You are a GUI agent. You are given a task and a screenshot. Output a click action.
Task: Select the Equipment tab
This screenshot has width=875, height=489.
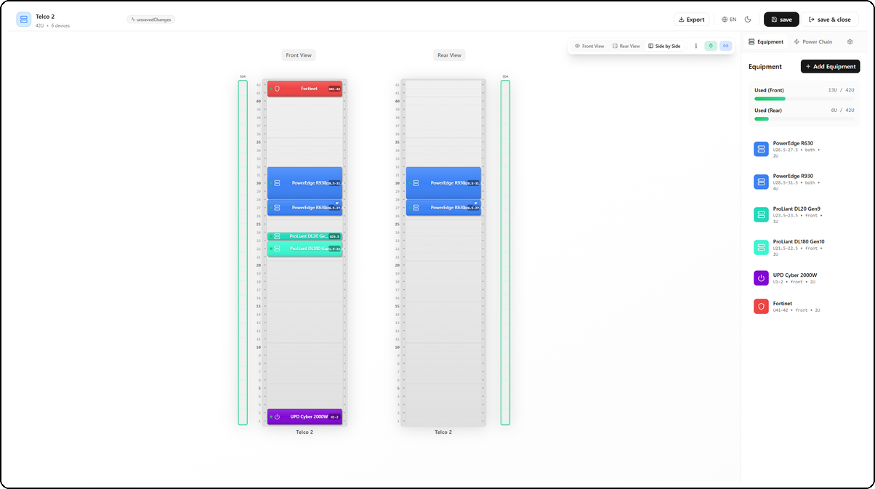[x=766, y=41]
